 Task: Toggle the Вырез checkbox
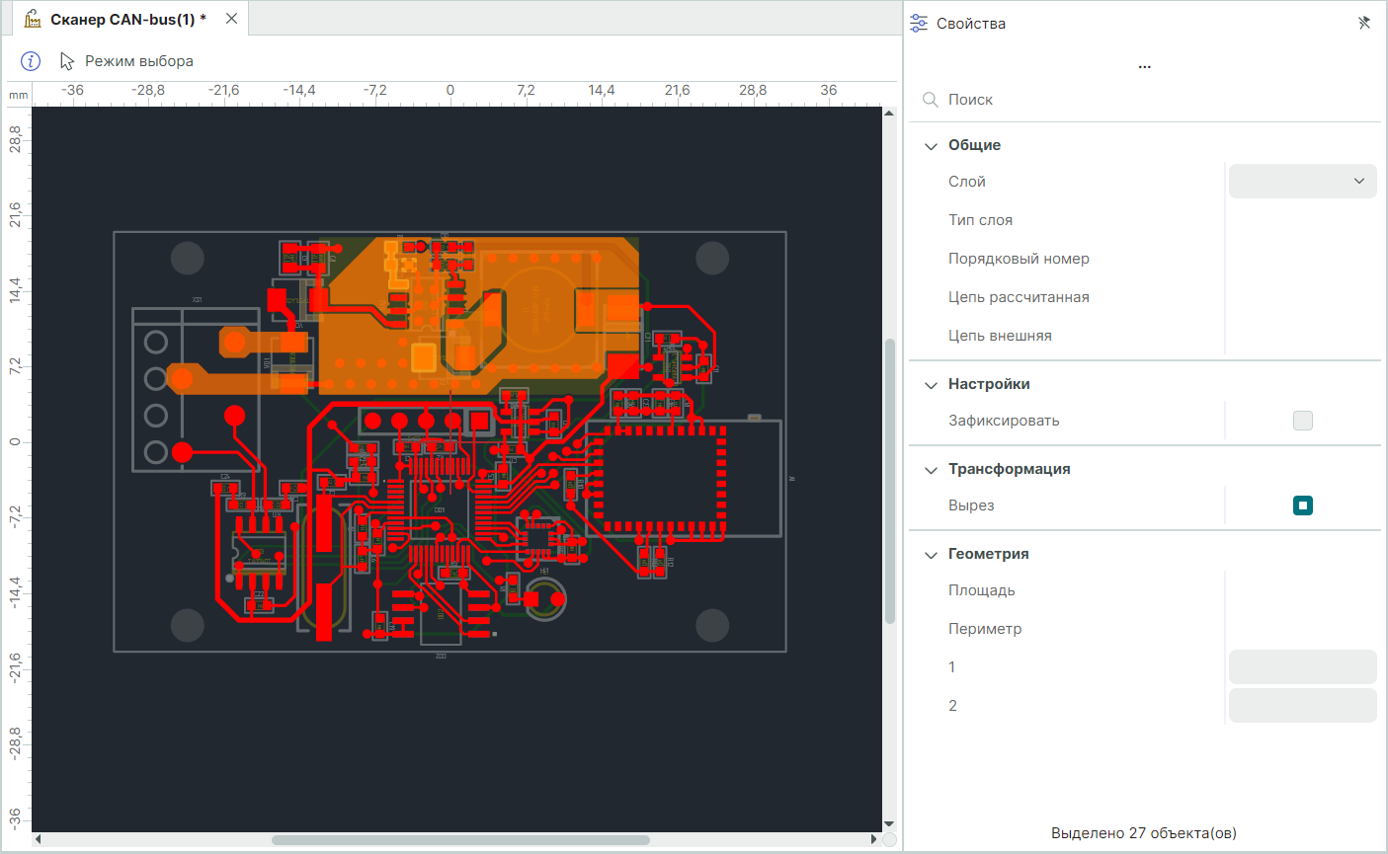click(1302, 505)
